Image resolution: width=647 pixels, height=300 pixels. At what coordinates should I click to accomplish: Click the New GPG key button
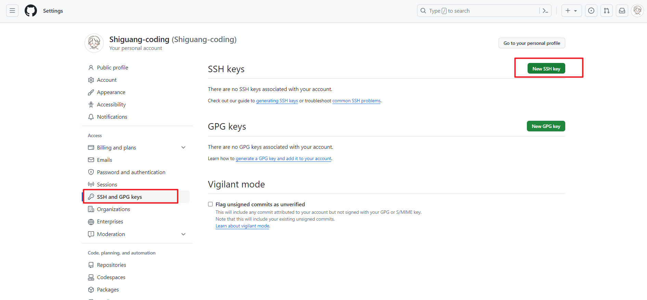coord(546,126)
